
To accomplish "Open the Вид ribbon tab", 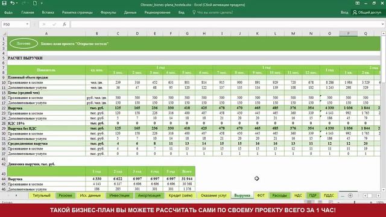I will tap(182, 12).
